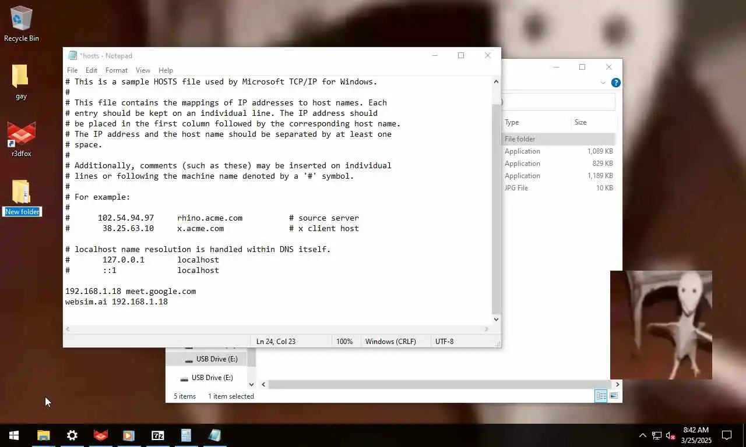Screen dimensions: 746x447
Task: Open the Calculator taskbar icon
Action: point(186,435)
